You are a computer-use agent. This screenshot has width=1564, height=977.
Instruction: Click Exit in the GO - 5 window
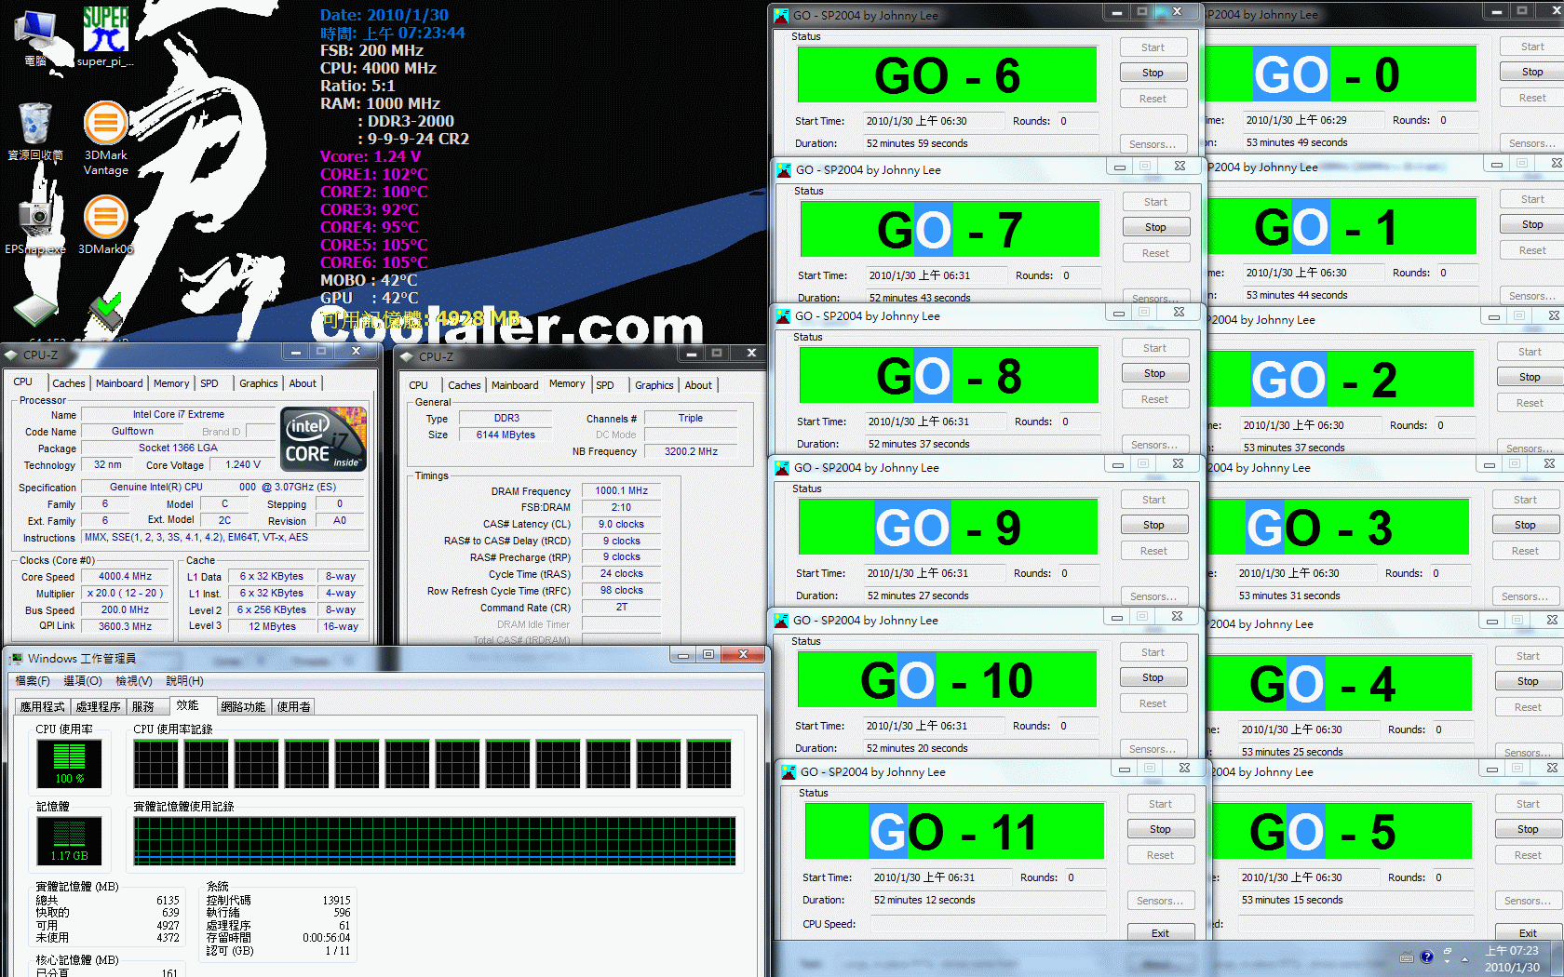pyautogui.click(x=1529, y=932)
